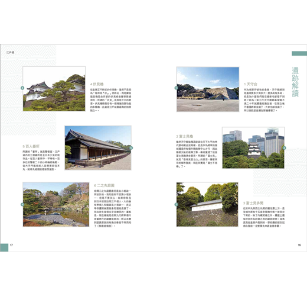Select the 二之丸庭園 garden pond photo
The image size is (307, 296).
click(56, 204)
